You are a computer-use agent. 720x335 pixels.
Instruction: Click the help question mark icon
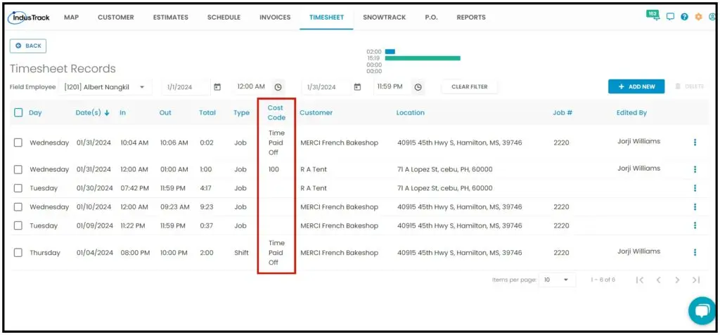685,17
